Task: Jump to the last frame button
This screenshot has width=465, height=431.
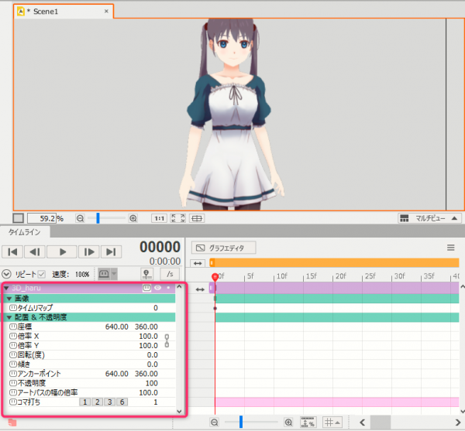Action: coord(111,252)
